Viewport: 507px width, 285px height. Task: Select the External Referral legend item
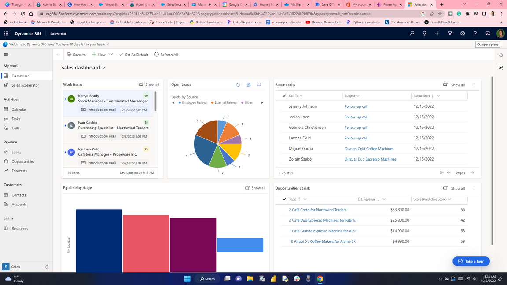point(224,103)
